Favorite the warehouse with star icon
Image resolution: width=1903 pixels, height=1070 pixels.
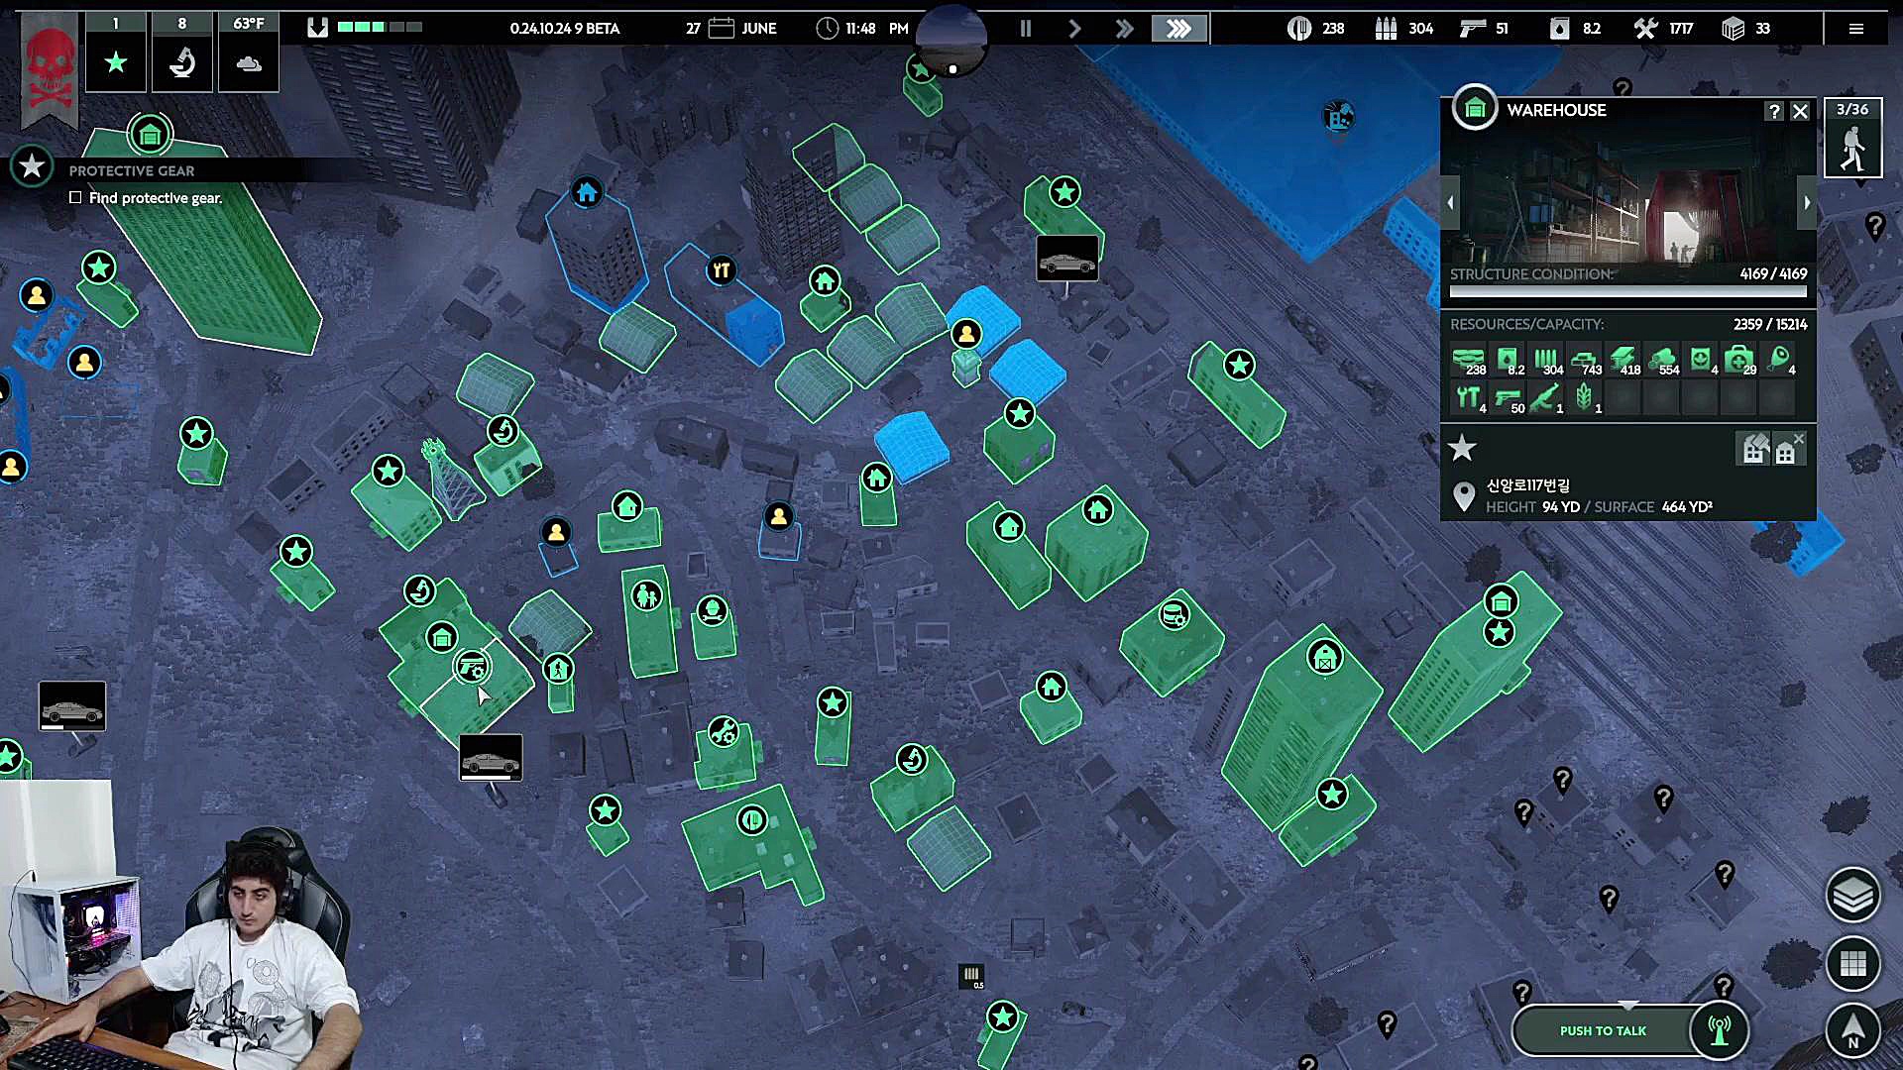coord(1462,449)
